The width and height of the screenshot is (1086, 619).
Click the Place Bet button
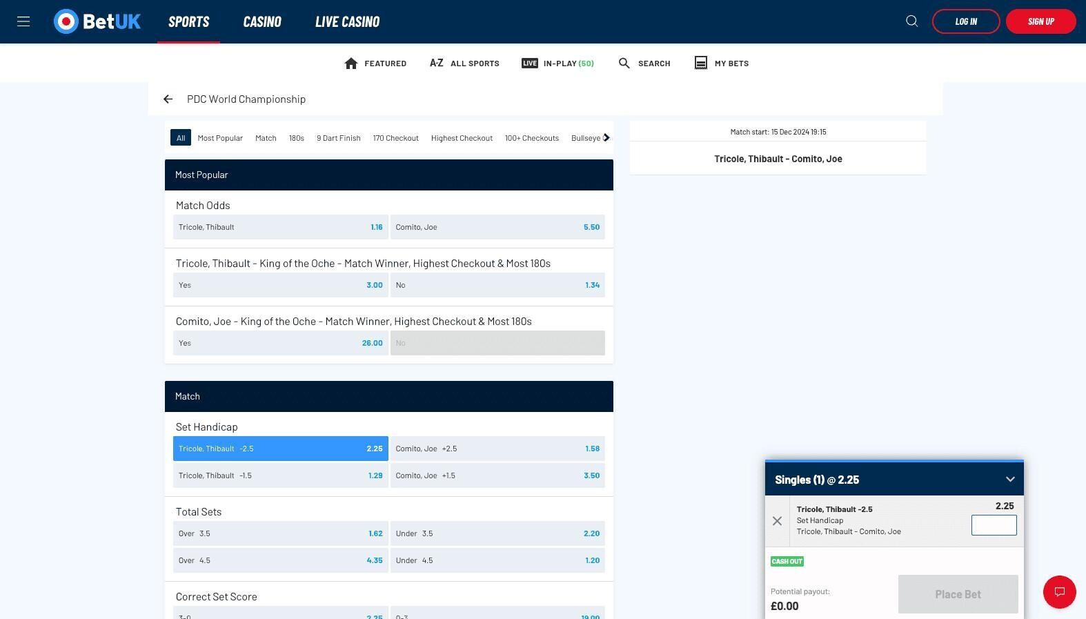click(x=958, y=594)
